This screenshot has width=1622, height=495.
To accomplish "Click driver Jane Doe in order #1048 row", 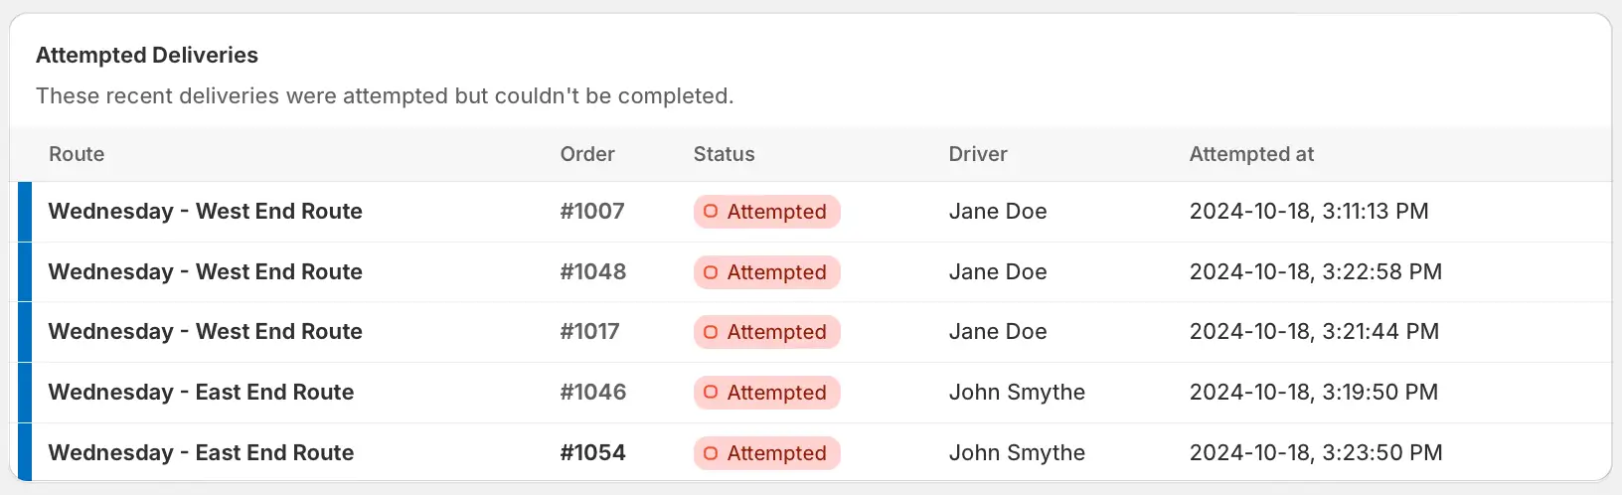I will (x=998, y=271).
